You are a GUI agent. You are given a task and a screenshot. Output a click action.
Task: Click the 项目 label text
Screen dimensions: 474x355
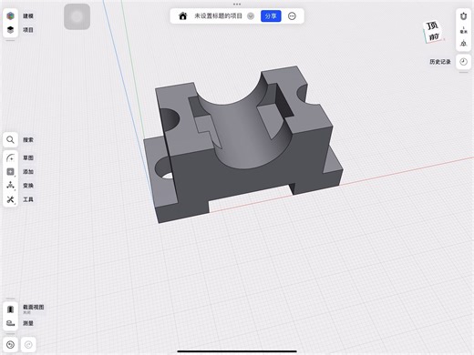tap(28, 30)
